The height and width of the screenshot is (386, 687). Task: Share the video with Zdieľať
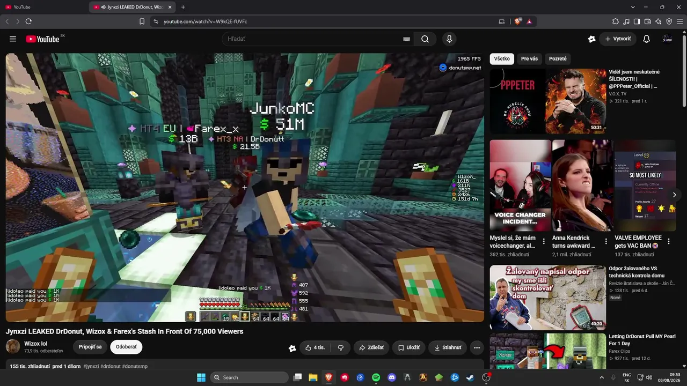pos(371,347)
